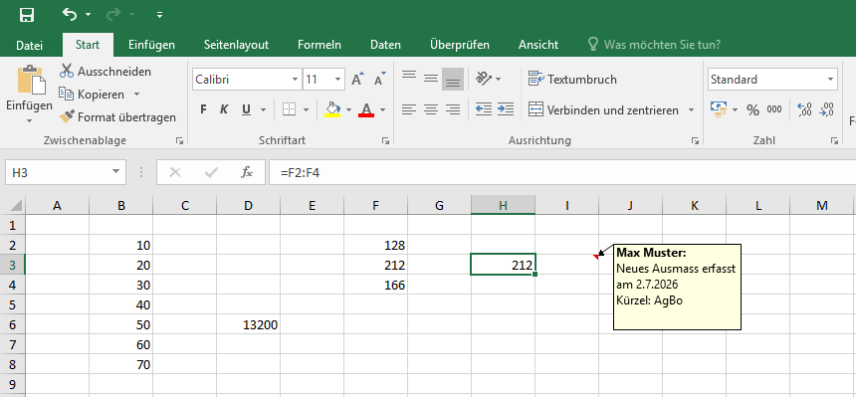
Task: Increase indent icon
Action: click(506, 109)
